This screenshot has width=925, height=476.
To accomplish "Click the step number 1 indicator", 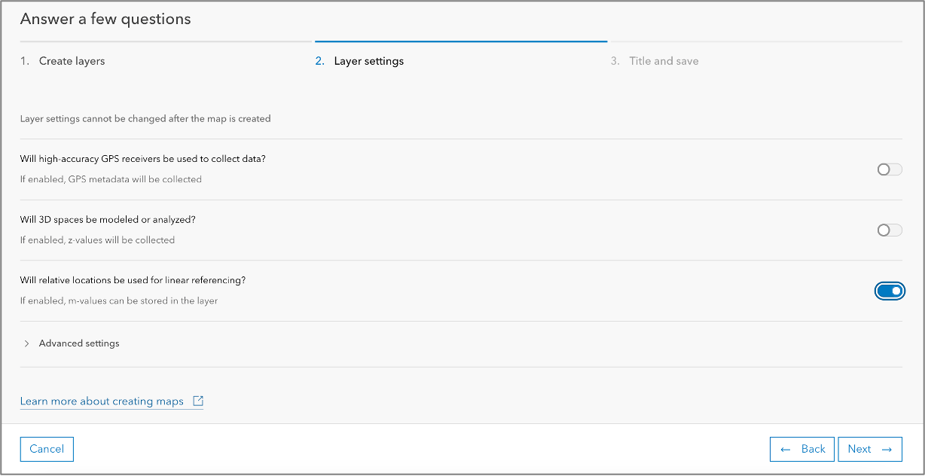I will (x=22, y=61).
